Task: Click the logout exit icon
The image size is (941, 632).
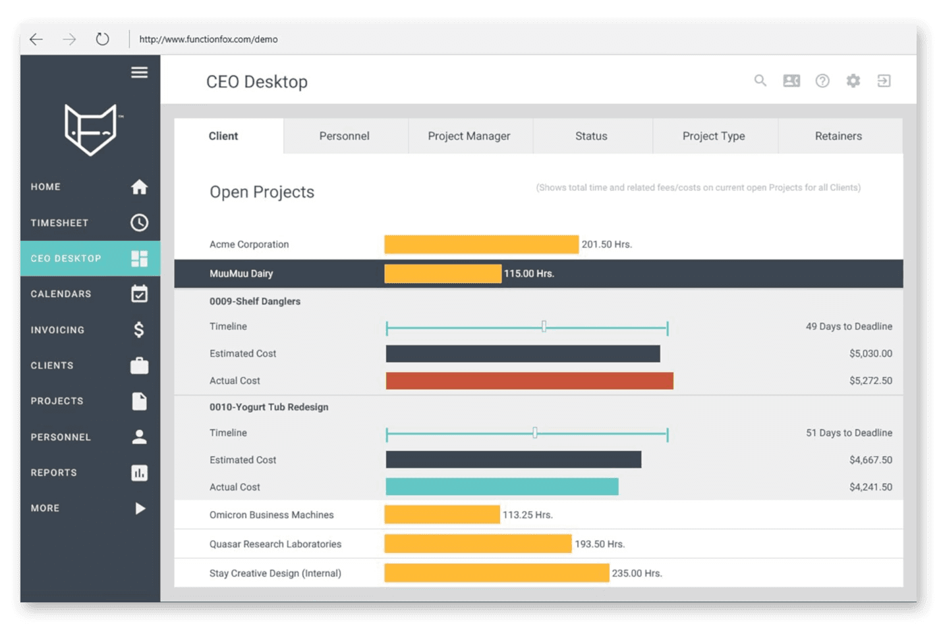Action: [x=884, y=81]
